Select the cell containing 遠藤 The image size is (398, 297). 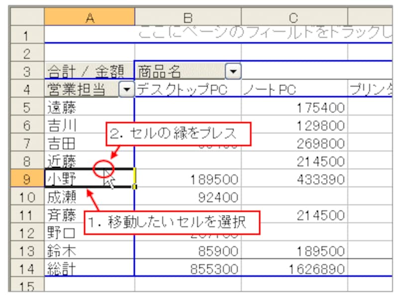pyautogui.click(x=89, y=107)
